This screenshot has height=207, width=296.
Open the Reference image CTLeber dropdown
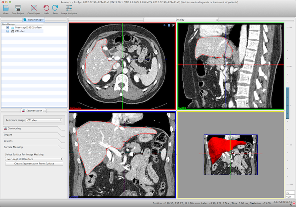click(x=44, y=120)
